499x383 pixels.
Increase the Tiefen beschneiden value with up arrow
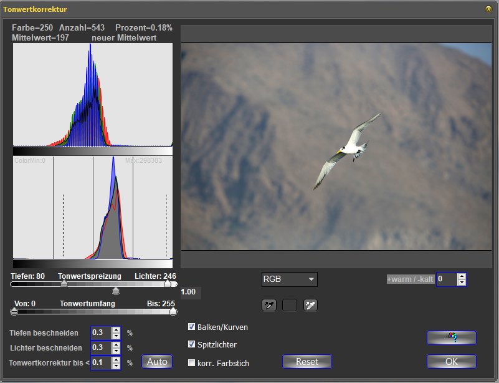coord(116,329)
